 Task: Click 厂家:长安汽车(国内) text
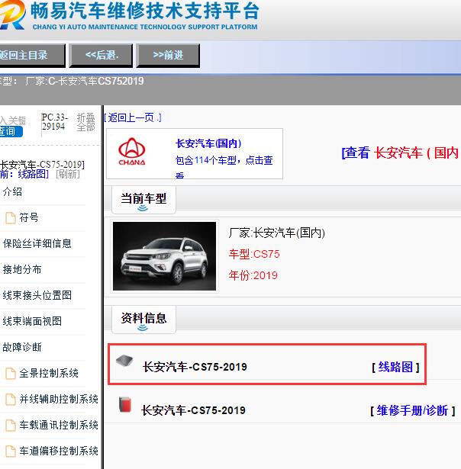tap(277, 233)
